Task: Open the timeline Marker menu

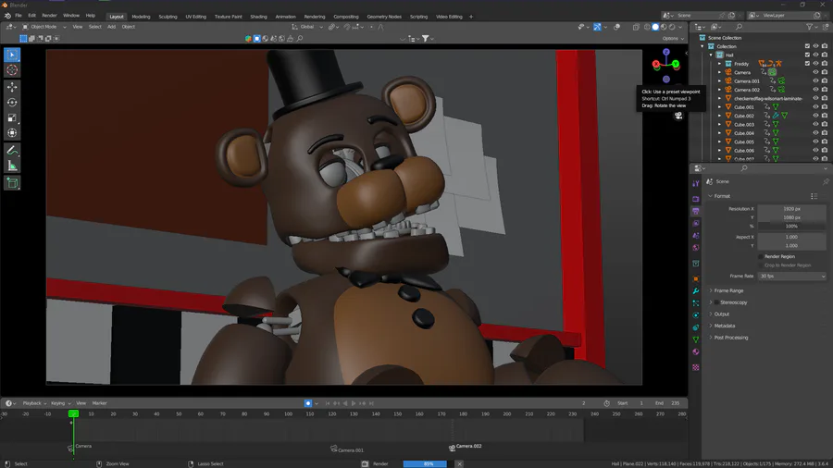Action: click(x=99, y=403)
